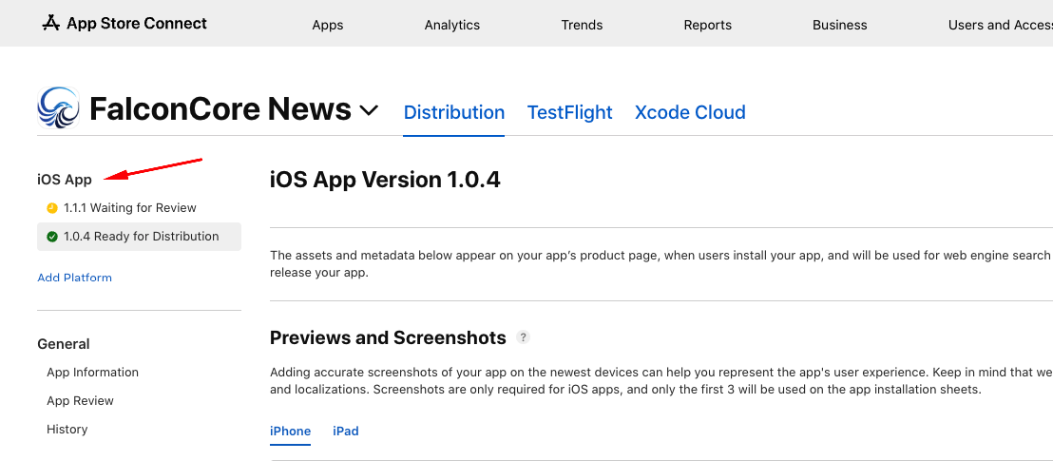The width and height of the screenshot is (1053, 461).
Task: Switch to iPad screenshots tab
Action: pyautogui.click(x=345, y=431)
